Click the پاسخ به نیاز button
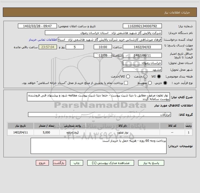This screenshot has height=193, width=200. (151, 163)
